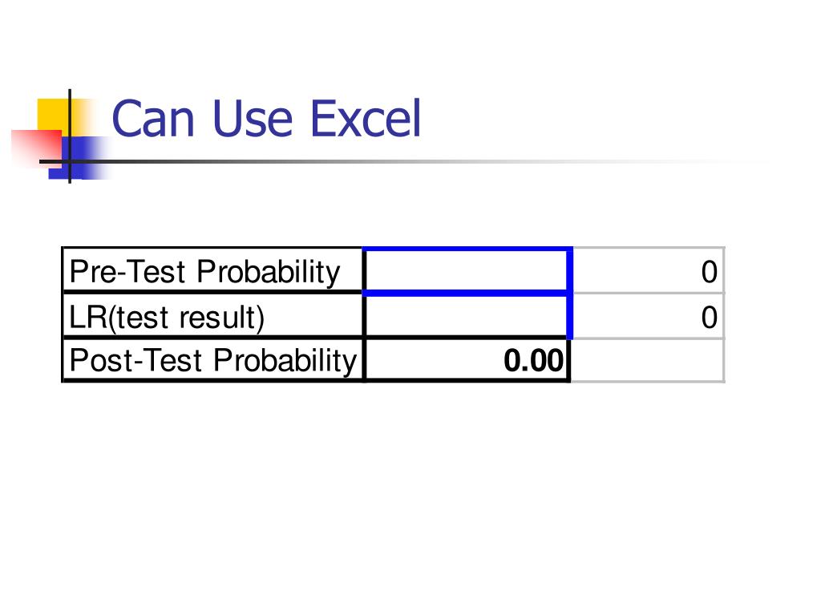Select the slide title "Can Use Excel"
The height and width of the screenshot is (616, 821).
[266, 119]
